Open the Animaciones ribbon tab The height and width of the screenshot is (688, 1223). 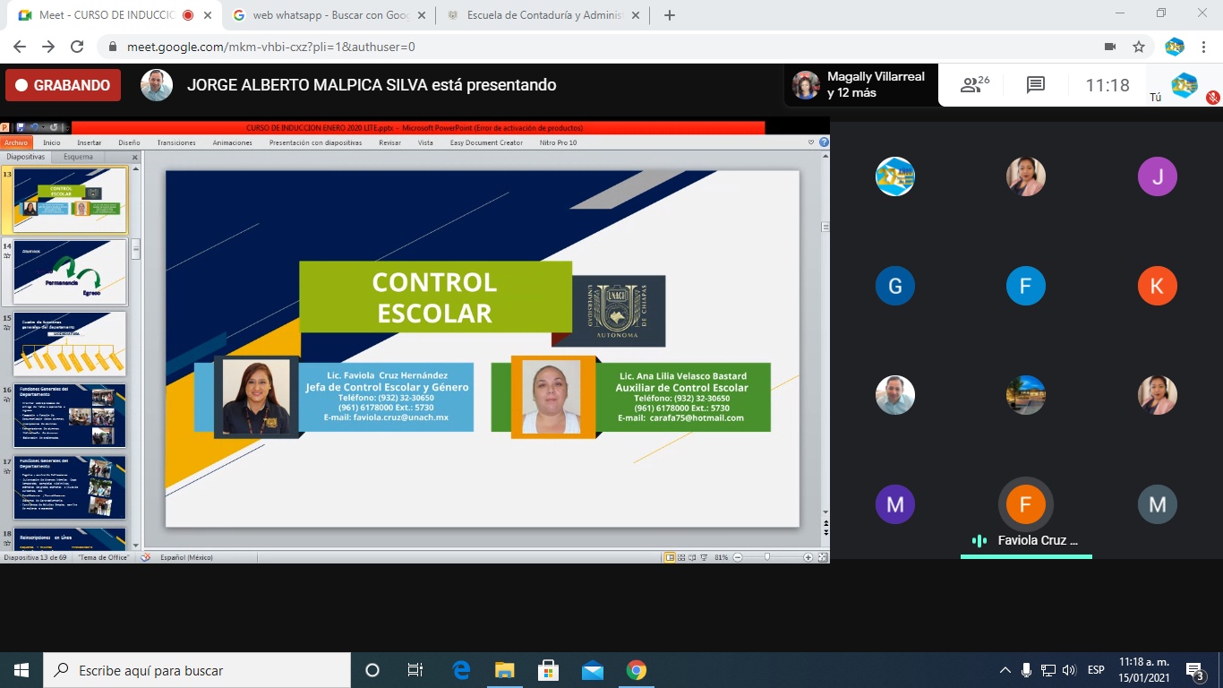233,142
